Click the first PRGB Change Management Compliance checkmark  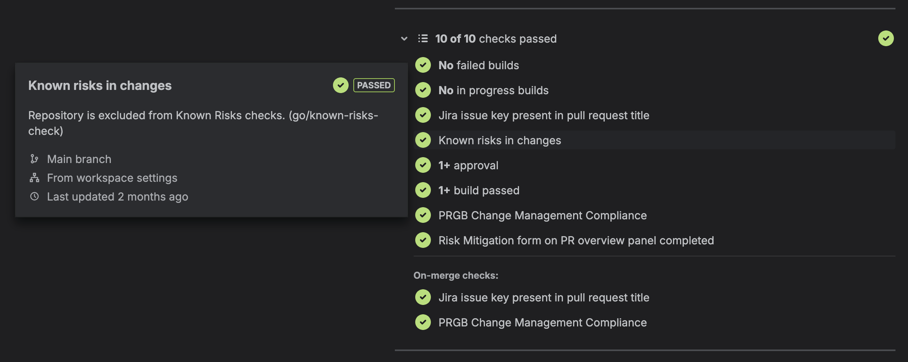click(423, 215)
